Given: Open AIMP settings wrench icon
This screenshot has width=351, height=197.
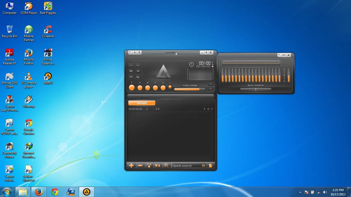Looking at the screenshot, I should (x=135, y=52).
